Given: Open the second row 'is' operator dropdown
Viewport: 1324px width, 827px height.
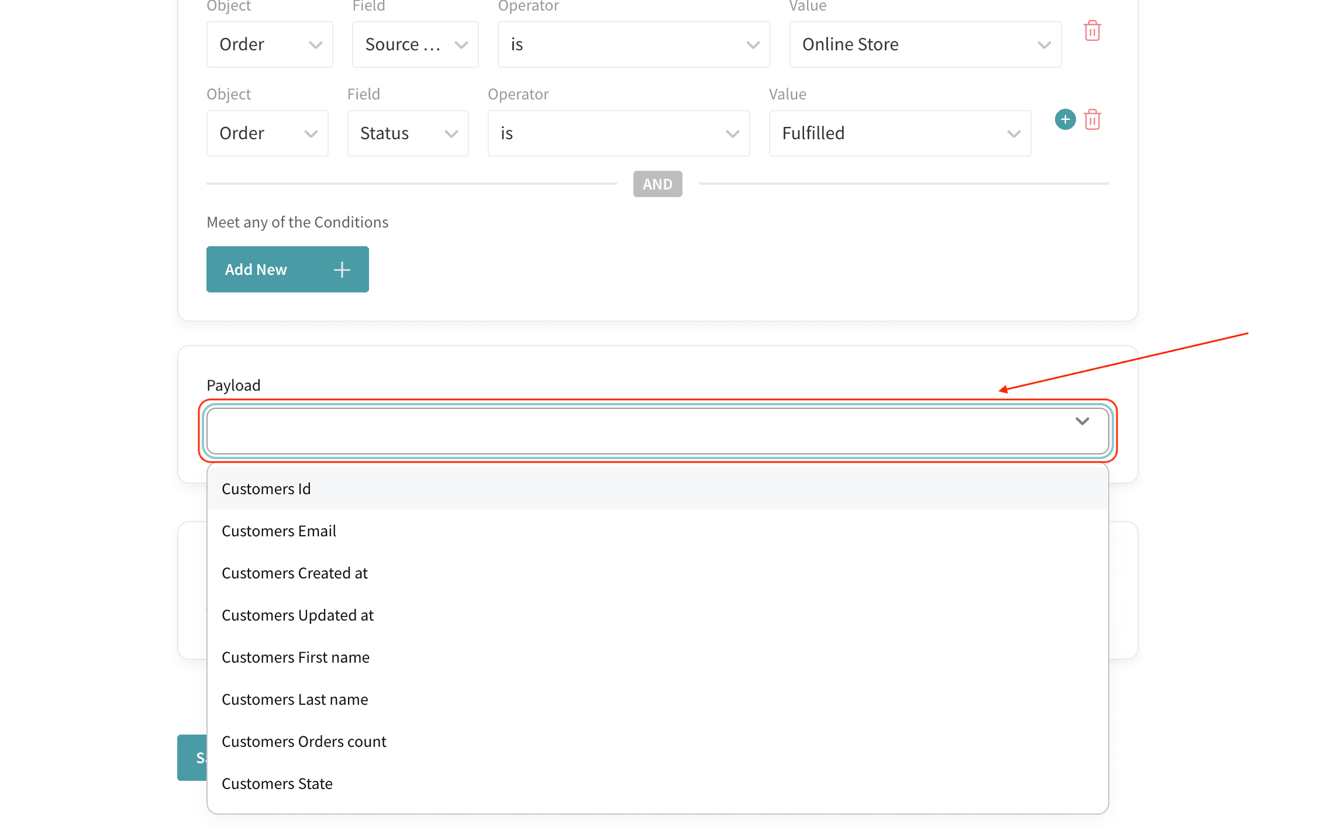Looking at the screenshot, I should coord(618,133).
